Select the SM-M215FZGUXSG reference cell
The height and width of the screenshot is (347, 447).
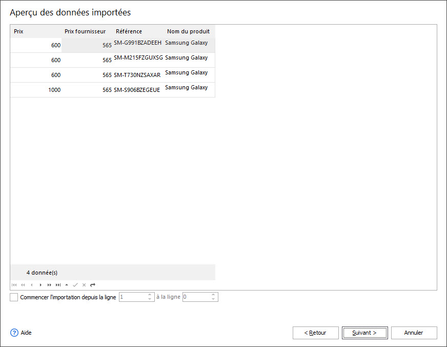coord(138,60)
